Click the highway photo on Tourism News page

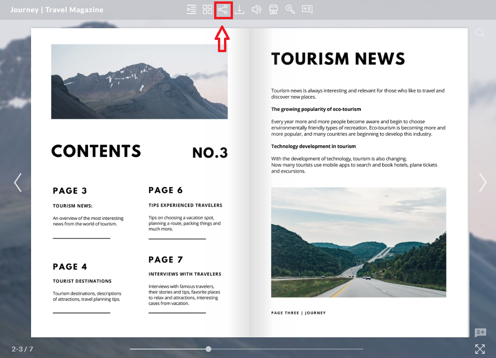[x=359, y=242]
